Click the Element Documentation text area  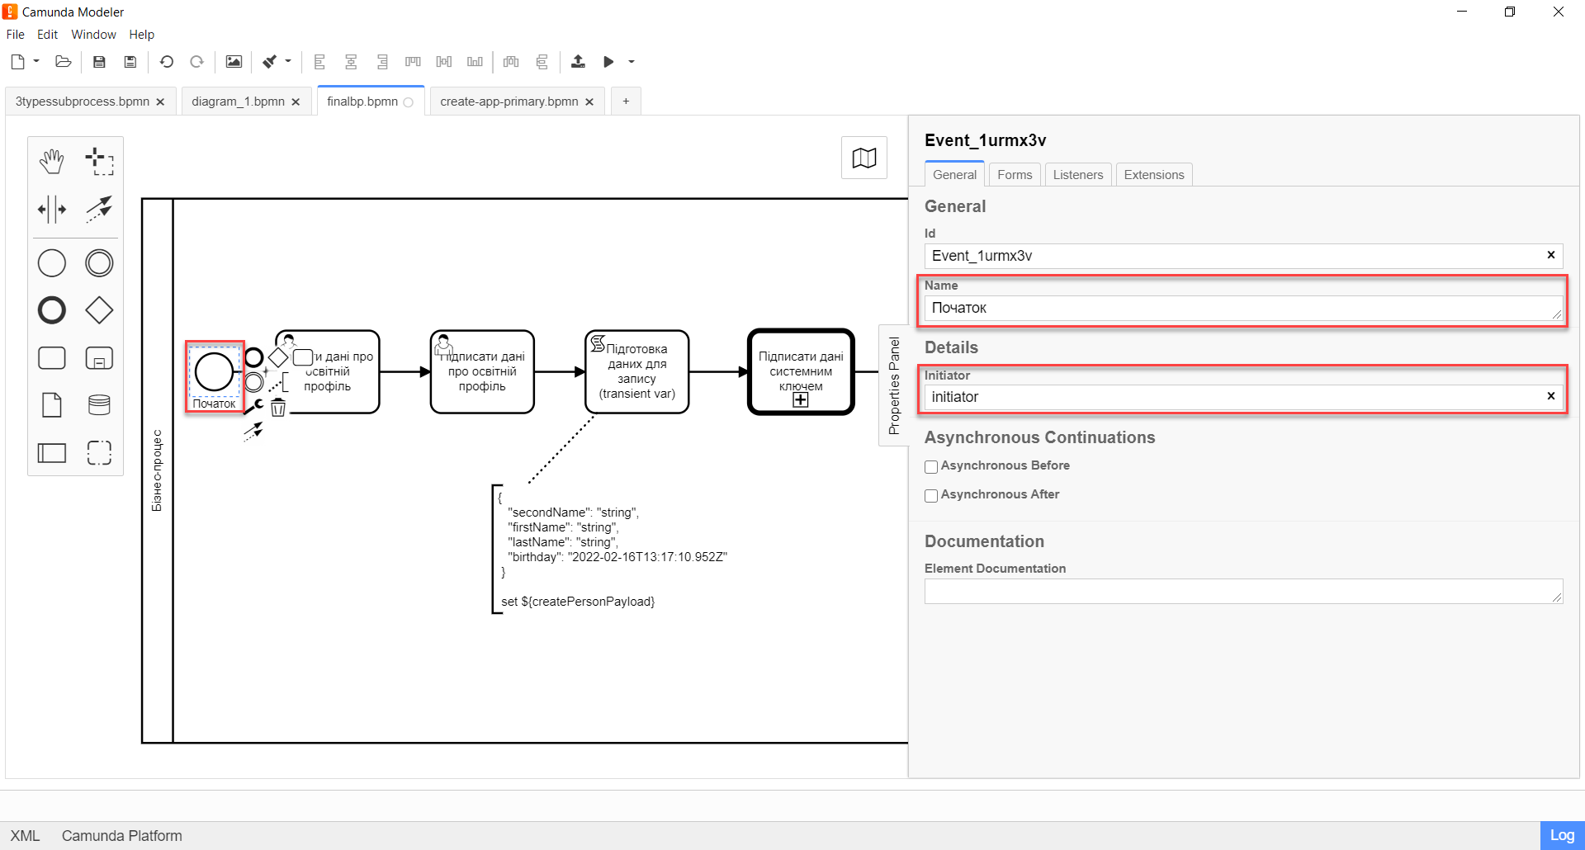click(x=1243, y=591)
